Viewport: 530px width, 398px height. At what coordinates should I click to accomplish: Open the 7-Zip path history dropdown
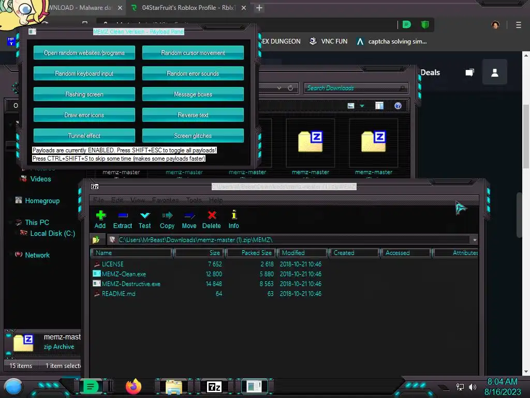point(475,240)
